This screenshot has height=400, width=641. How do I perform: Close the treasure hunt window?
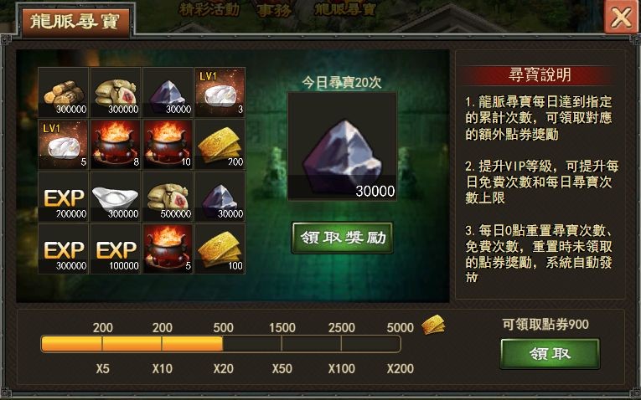pos(621,17)
